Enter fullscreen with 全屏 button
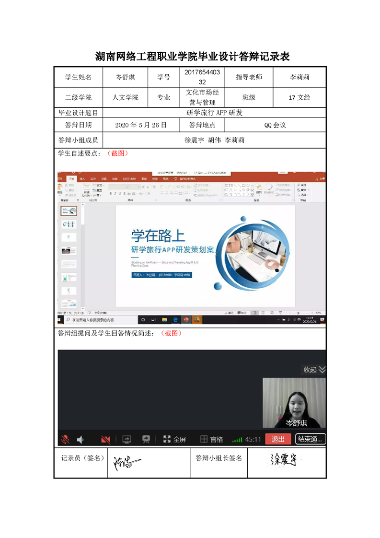The image size is (380, 538). pyautogui.click(x=174, y=439)
